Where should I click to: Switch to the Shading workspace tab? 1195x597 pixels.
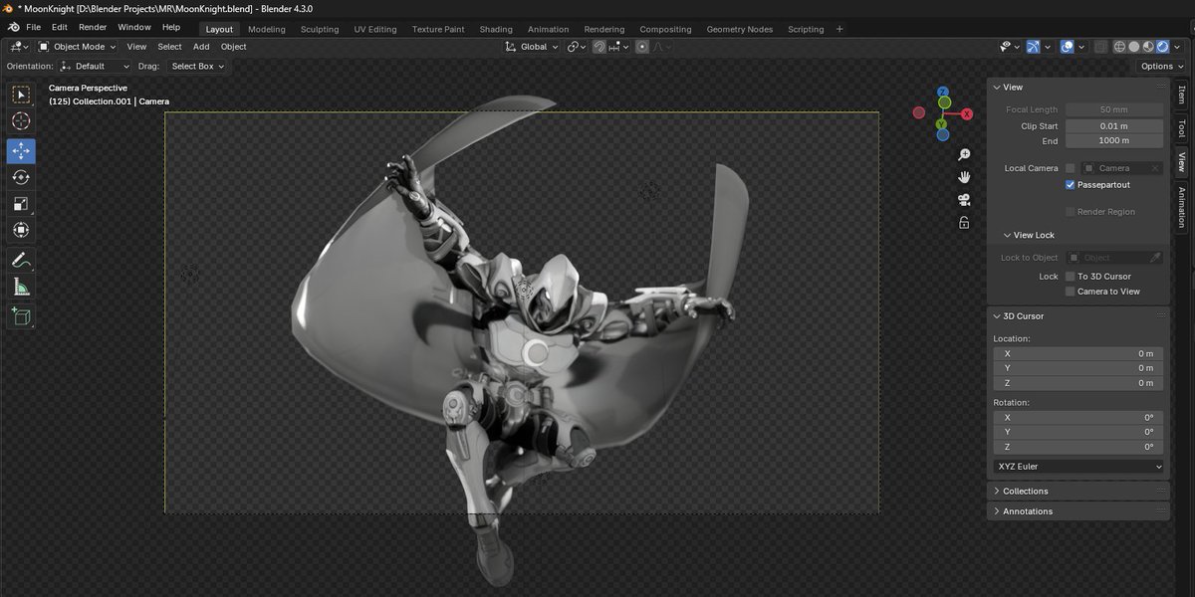click(x=496, y=29)
